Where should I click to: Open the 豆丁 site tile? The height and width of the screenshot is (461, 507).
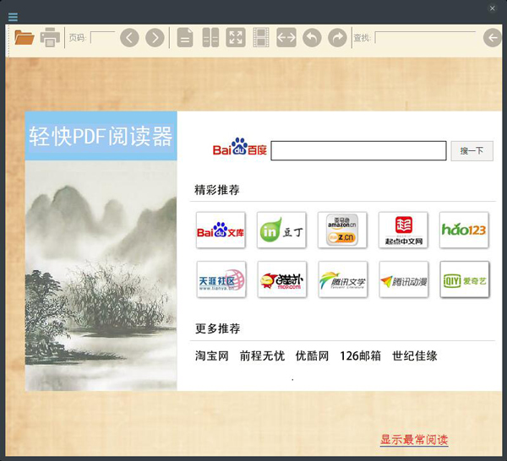click(281, 230)
